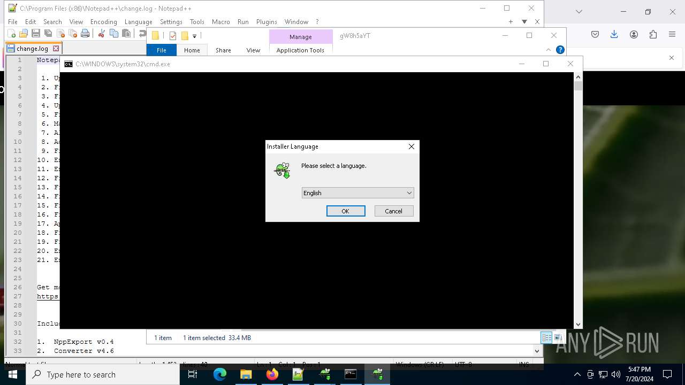Open Microsoft Edge from the taskbar

(x=220, y=374)
